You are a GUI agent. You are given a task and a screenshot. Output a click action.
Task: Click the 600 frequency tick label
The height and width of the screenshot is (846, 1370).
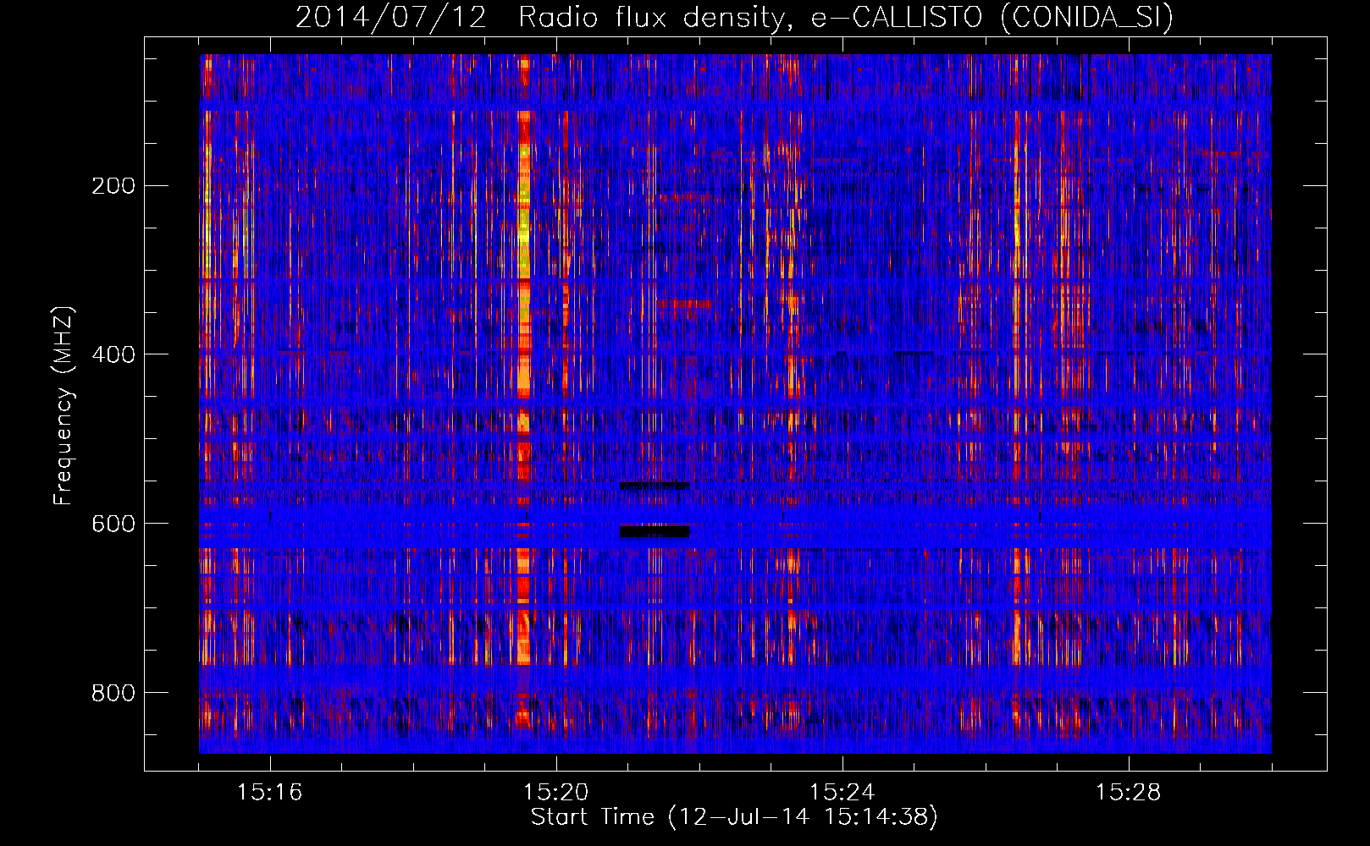coord(113,524)
